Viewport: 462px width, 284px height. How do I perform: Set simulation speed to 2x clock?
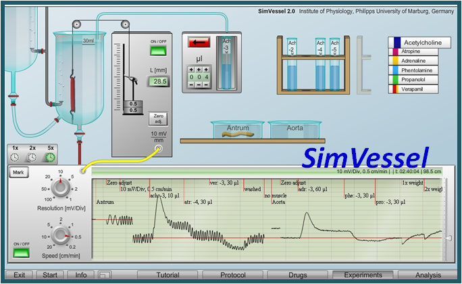32,157
